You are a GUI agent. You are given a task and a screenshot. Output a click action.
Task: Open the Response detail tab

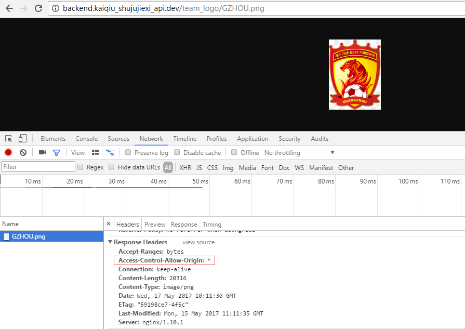pyautogui.click(x=184, y=225)
